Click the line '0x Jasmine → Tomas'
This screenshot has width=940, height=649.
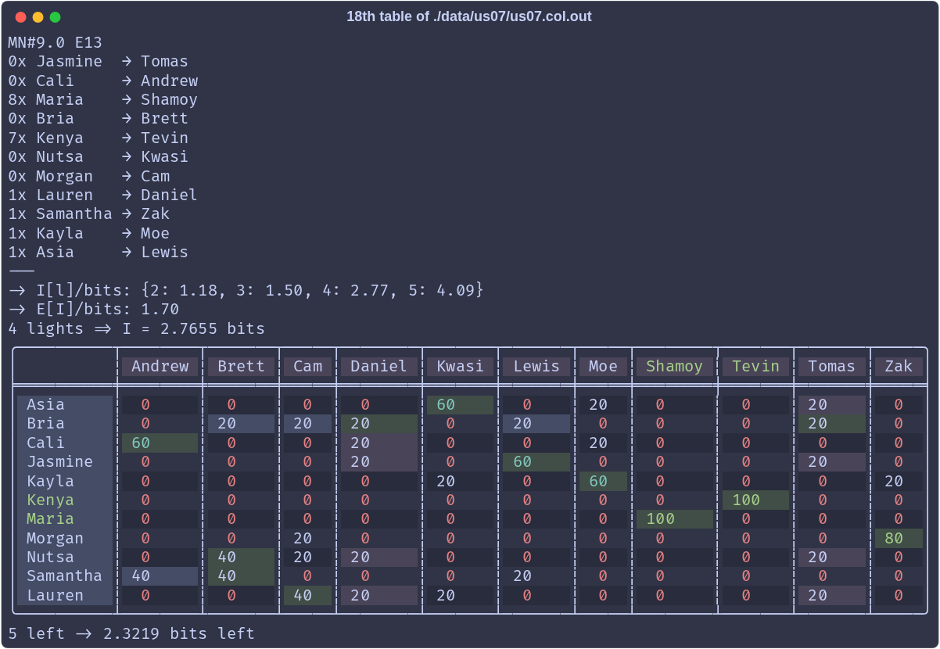pyautogui.click(x=99, y=61)
